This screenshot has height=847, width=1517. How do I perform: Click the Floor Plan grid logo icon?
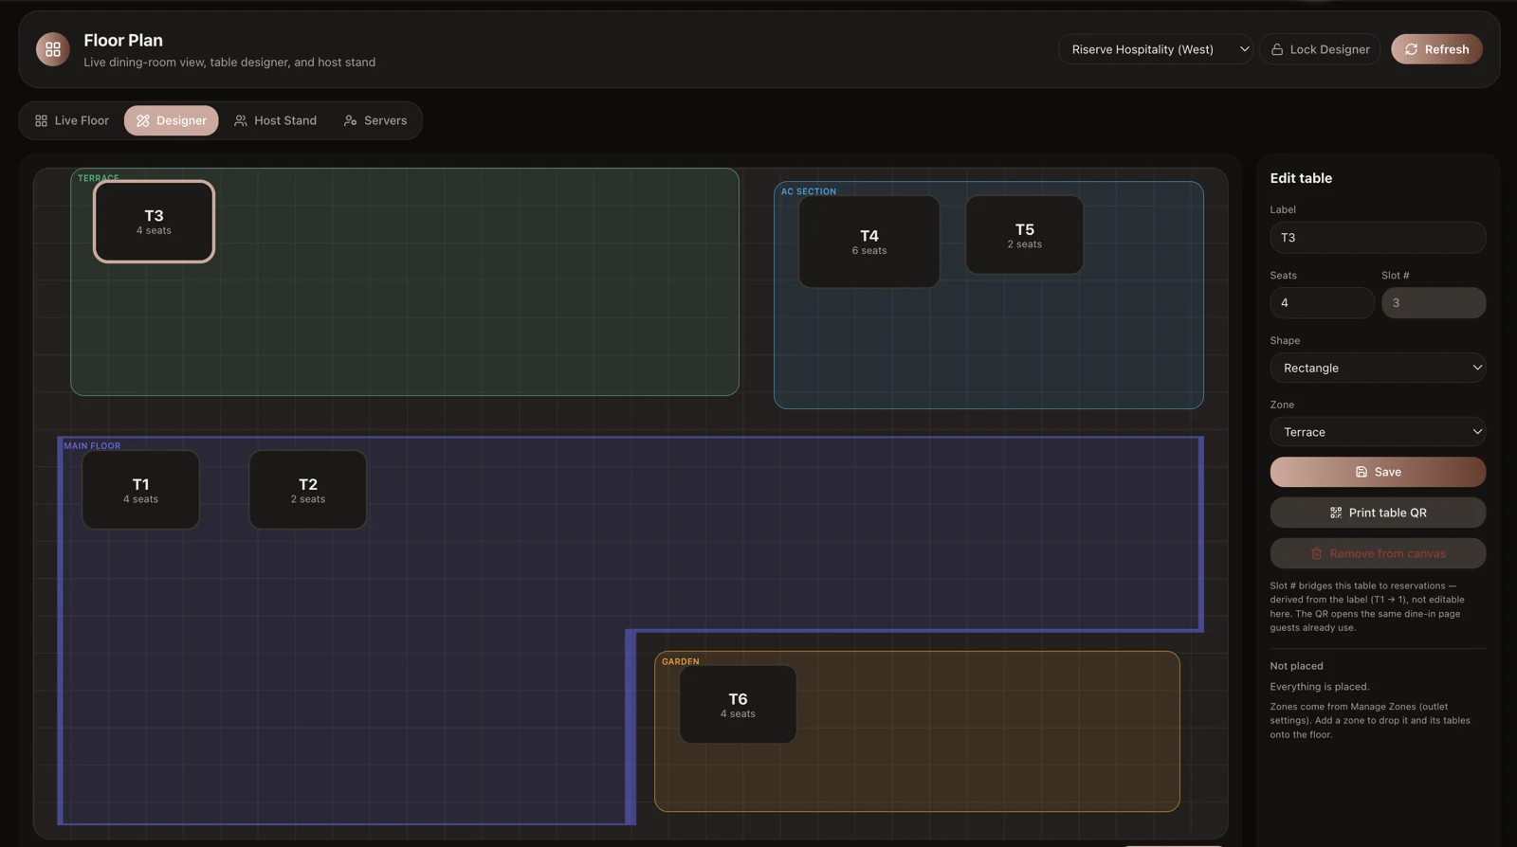pos(53,49)
